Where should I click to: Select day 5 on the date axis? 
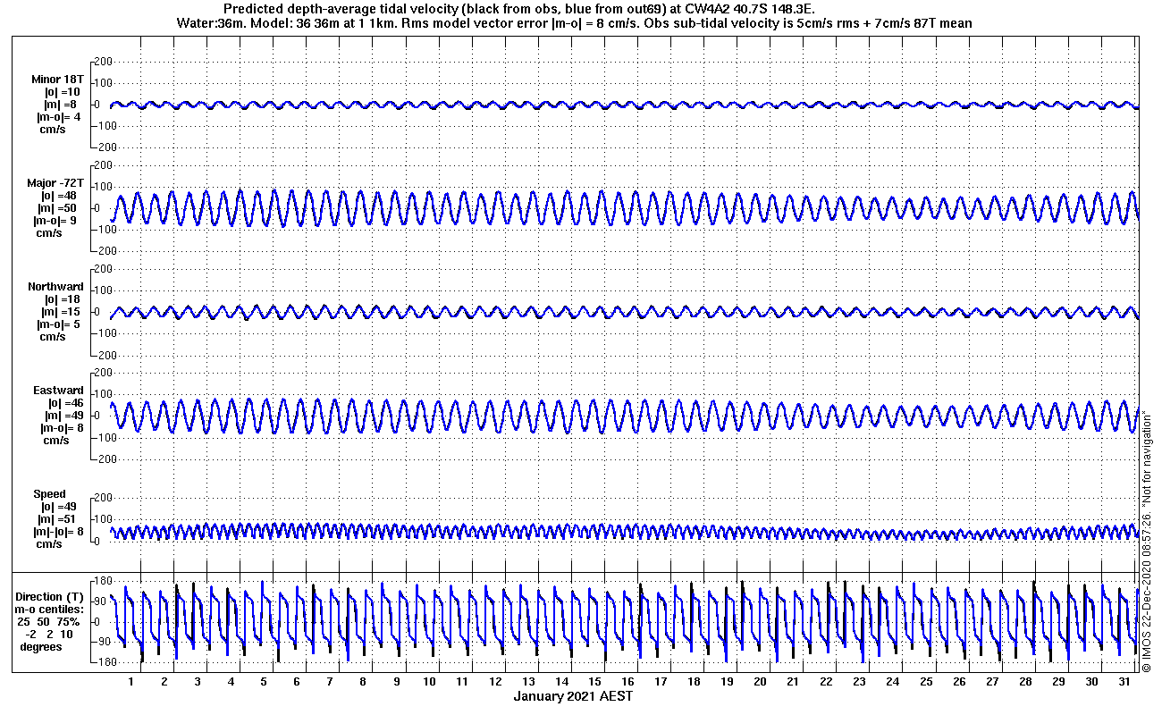click(264, 682)
